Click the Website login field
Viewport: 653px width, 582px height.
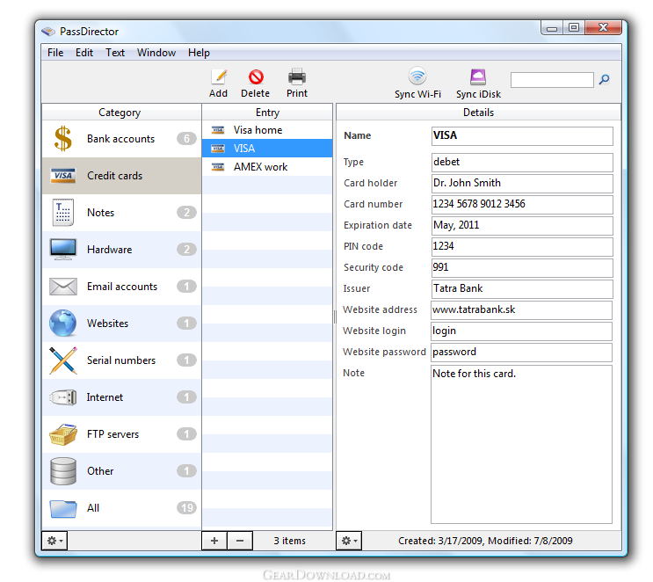(521, 331)
